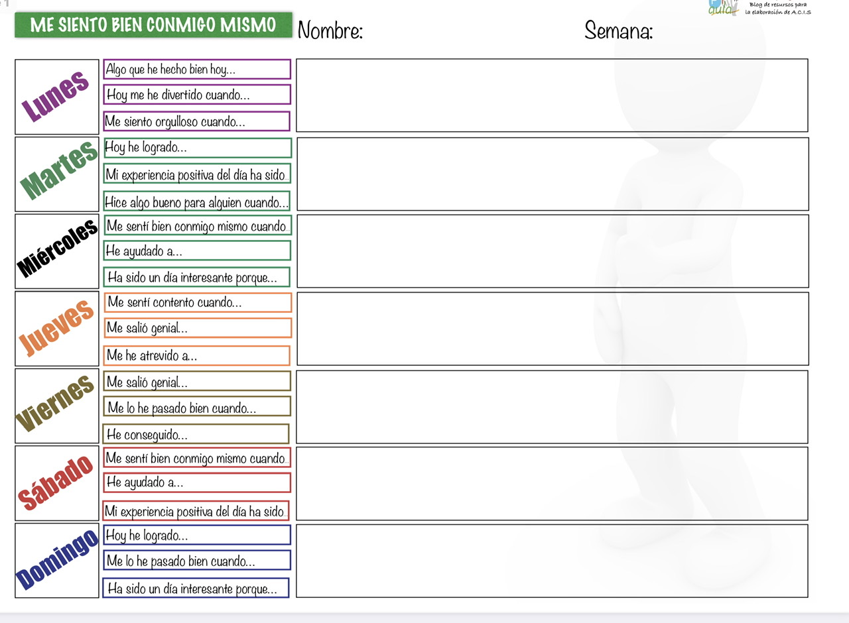Select the Sábado day label

[x=57, y=483]
